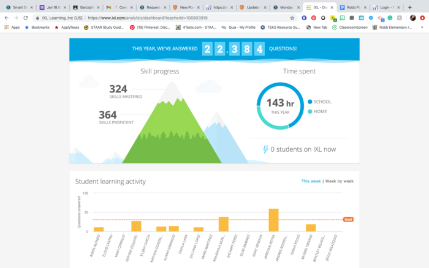Click the 143 hr time-spent donut chart
The width and height of the screenshot is (429, 268).
click(281, 104)
